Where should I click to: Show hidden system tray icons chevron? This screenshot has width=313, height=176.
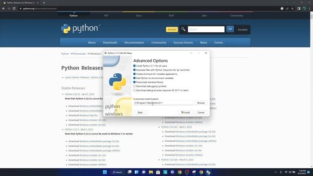[x=276, y=172]
